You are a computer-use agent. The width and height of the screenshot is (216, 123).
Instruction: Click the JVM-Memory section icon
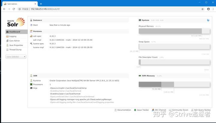coord(140,76)
